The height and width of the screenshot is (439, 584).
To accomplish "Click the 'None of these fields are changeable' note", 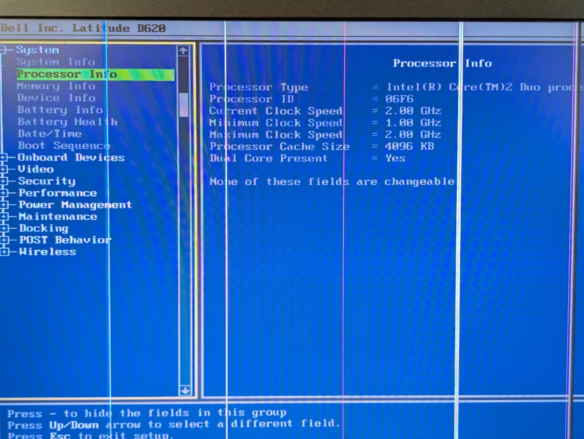I will point(332,182).
